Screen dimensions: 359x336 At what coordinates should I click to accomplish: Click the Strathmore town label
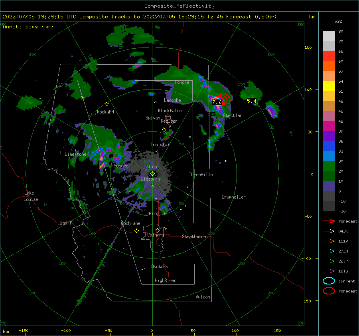pyautogui.click(x=194, y=237)
